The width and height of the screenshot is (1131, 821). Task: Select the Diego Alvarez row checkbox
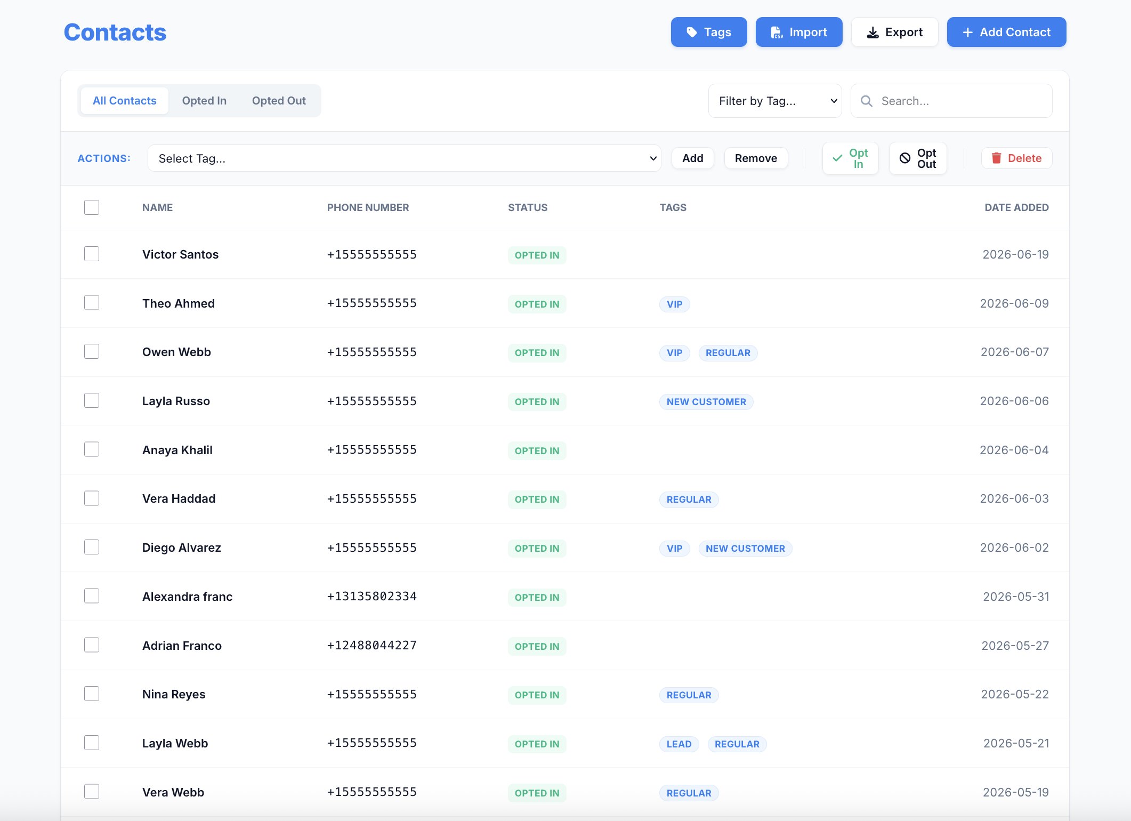pos(92,547)
